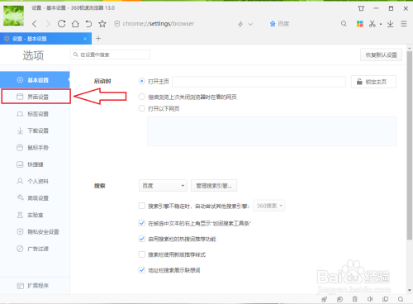Toggle 地址栏搜索展示联想词 checkbox

pos(142,270)
